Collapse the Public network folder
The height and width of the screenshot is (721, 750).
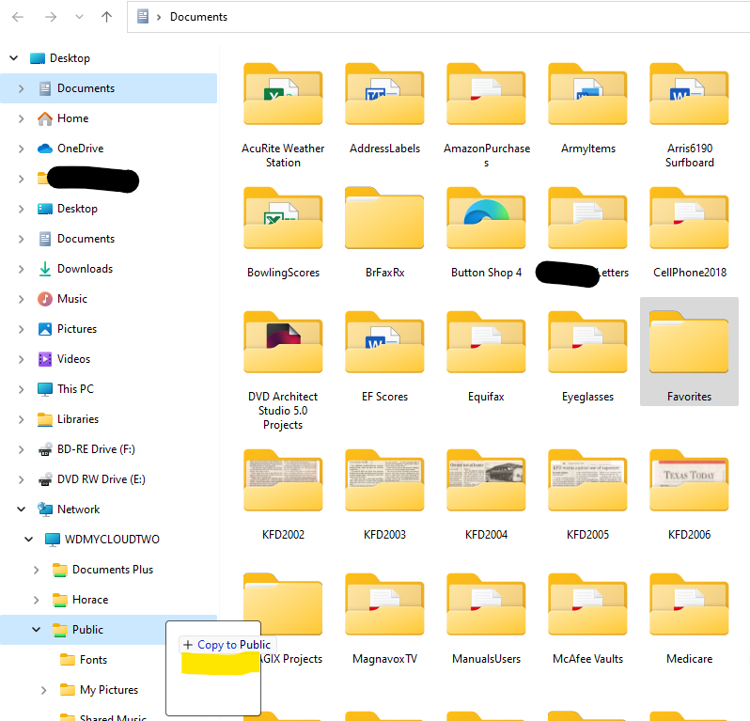[37, 630]
